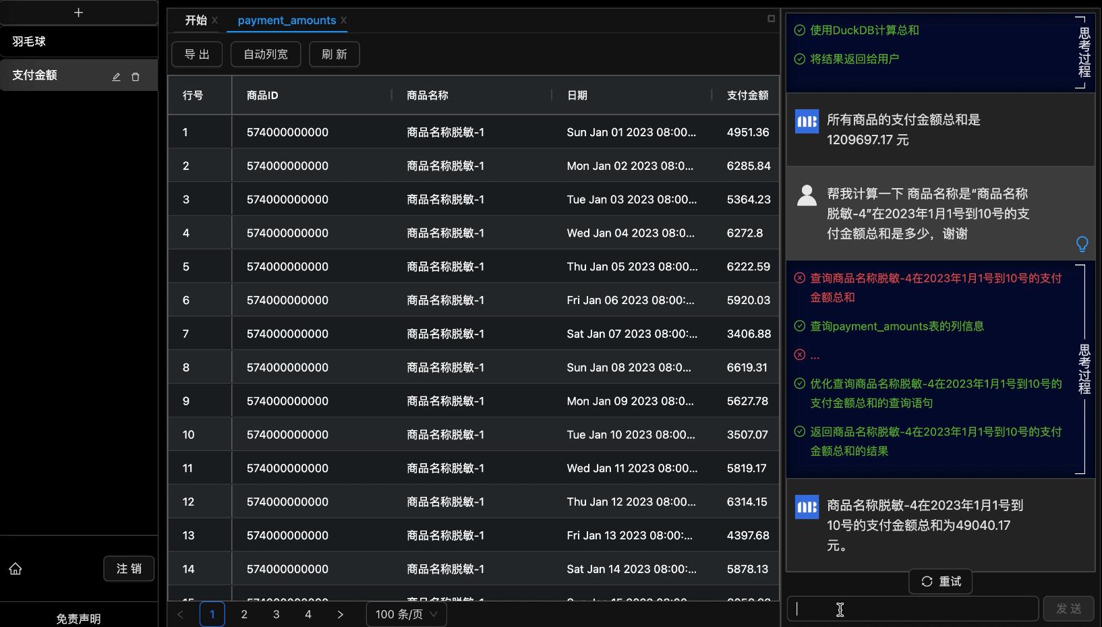Screen dimensions: 1102x627
Task: Go to the next page arrow
Action: click(340, 614)
